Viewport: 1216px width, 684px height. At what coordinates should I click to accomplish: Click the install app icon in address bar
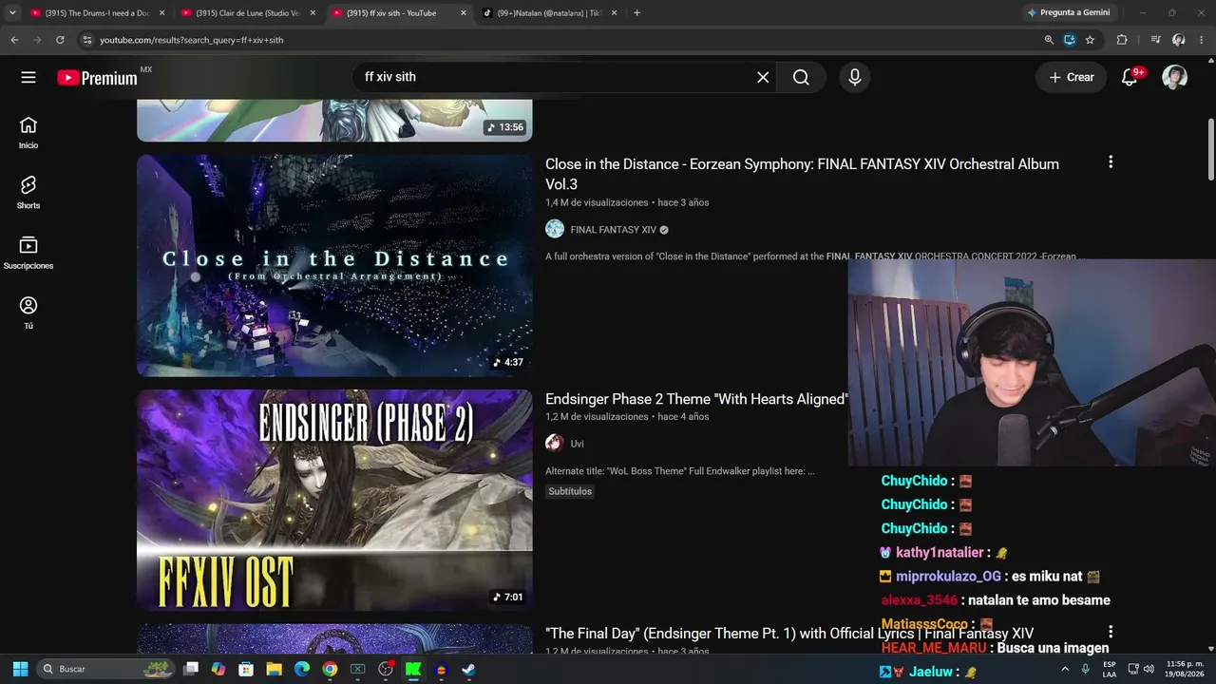click(x=1070, y=40)
